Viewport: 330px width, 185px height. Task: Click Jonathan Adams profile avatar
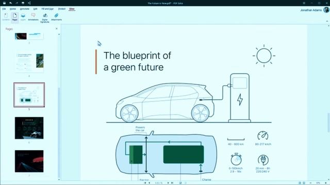(326, 10)
